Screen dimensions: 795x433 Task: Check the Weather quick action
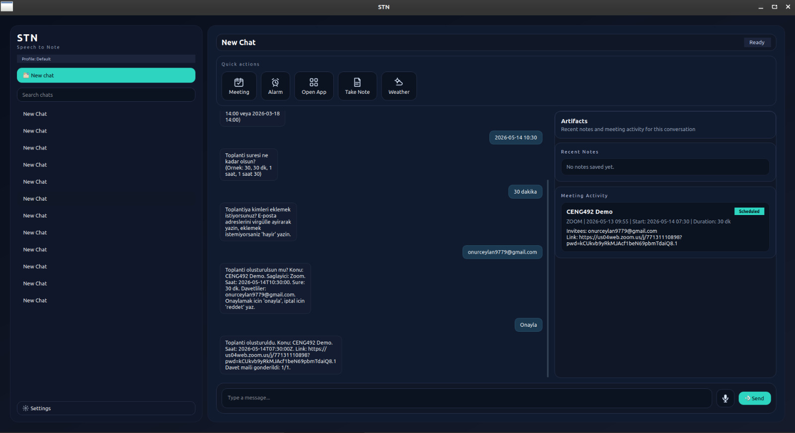tap(399, 86)
